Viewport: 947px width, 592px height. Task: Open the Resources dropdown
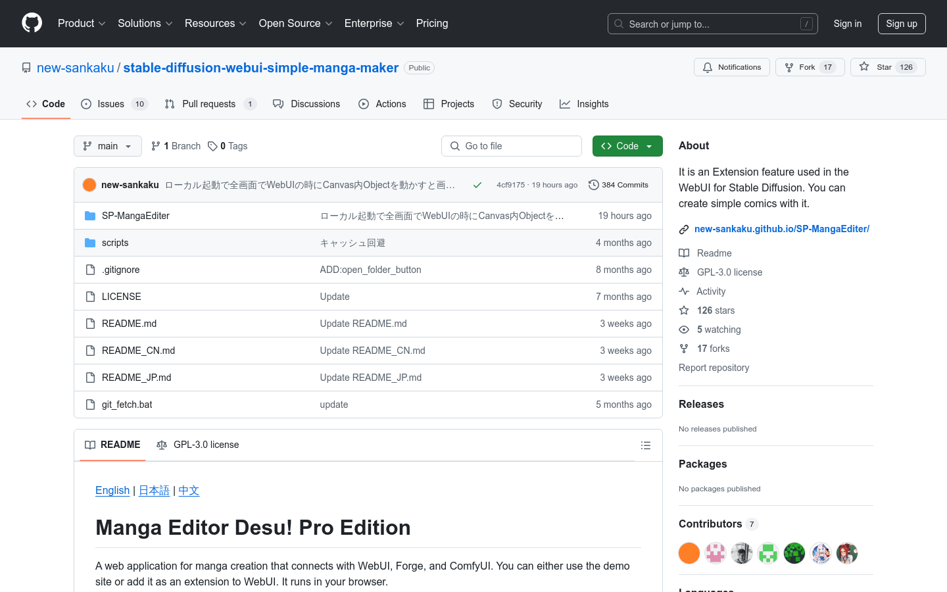[x=215, y=23]
